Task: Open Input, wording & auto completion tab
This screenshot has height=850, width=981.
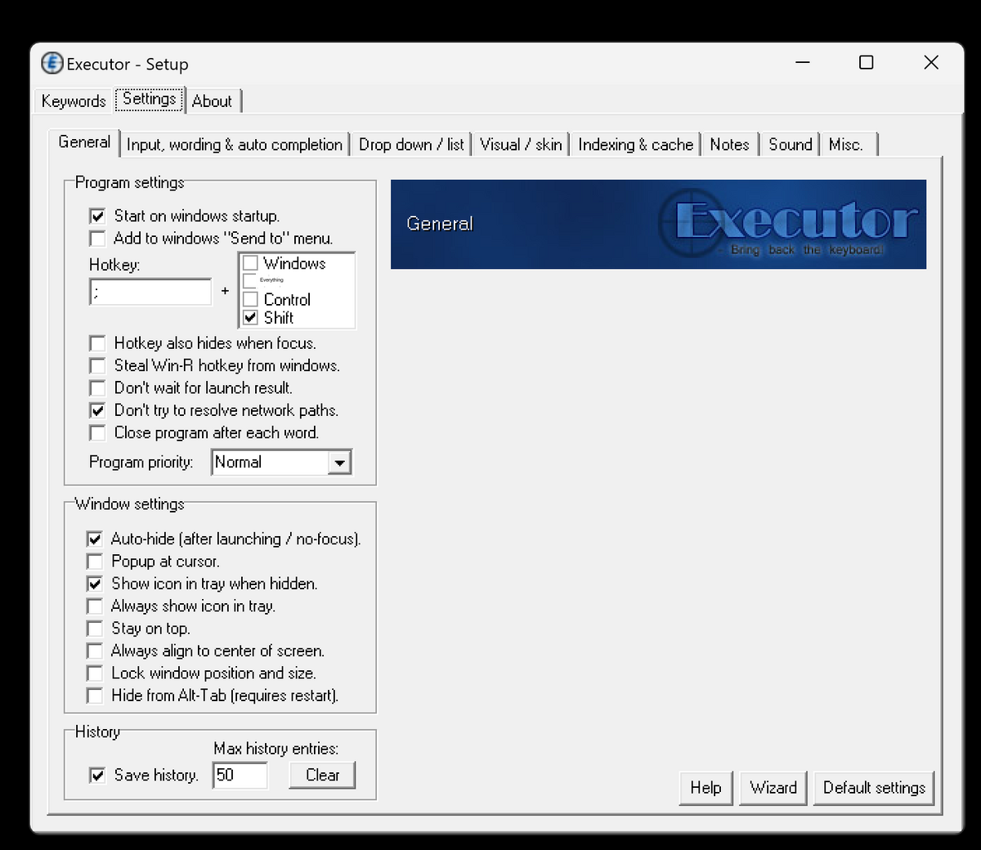Action: click(x=235, y=145)
